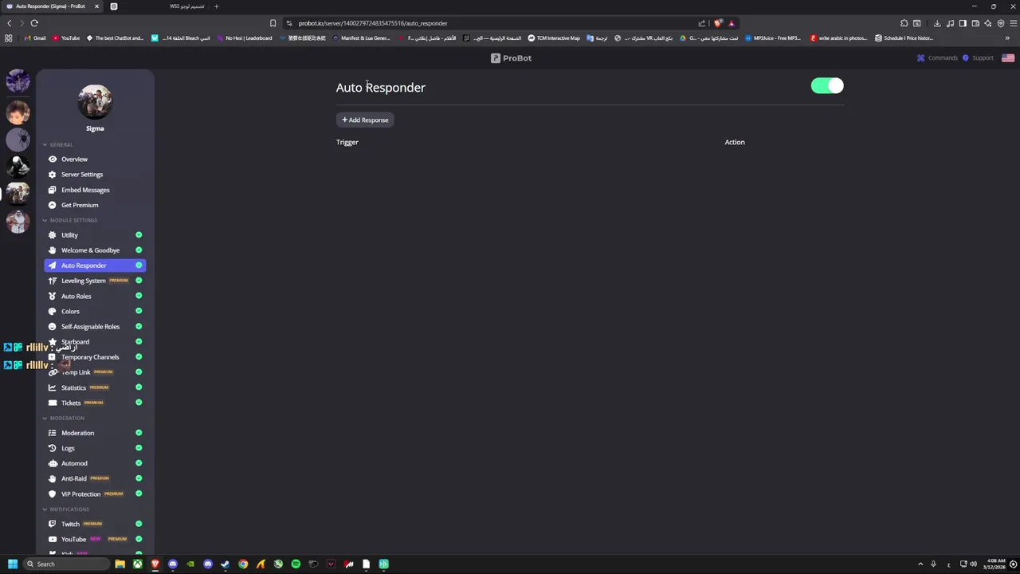1020x574 pixels.
Task: Show more bookmarks chevron
Action: click(1007, 38)
